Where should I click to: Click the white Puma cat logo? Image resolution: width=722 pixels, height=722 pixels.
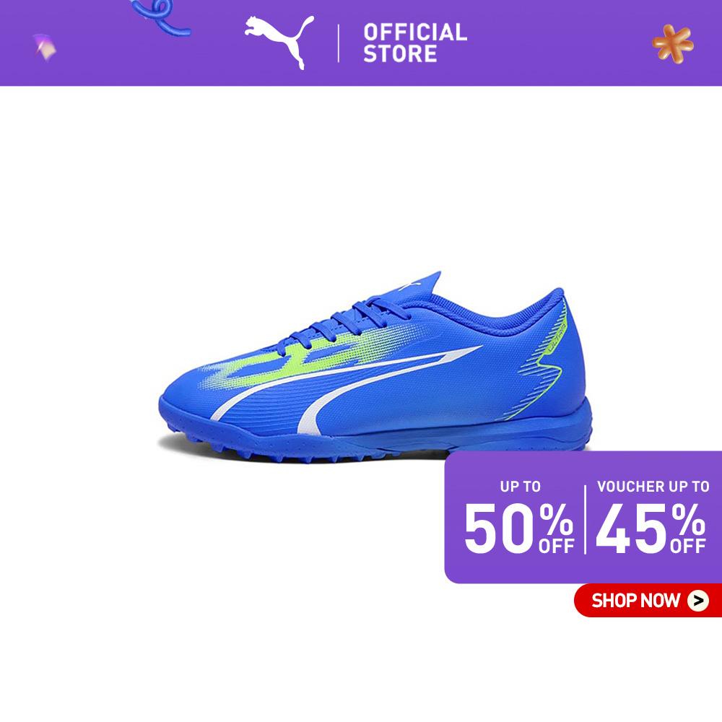click(279, 42)
